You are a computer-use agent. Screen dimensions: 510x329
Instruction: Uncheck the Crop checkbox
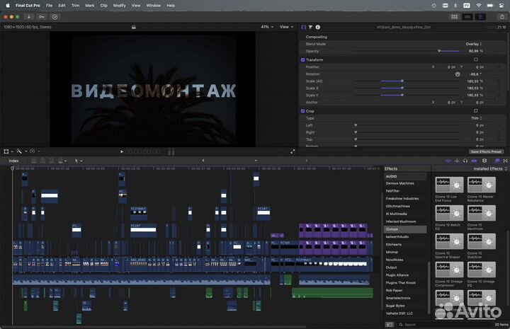pyautogui.click(x=303, y=111)
